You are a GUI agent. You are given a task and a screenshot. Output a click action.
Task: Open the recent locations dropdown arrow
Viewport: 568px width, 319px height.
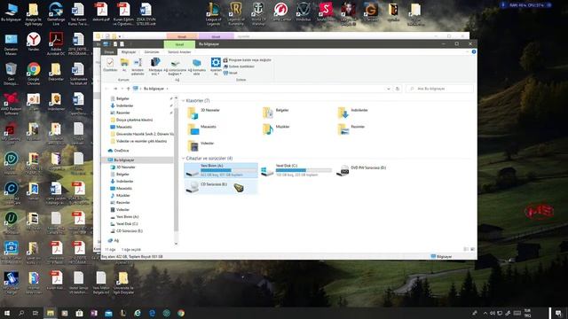122,89
